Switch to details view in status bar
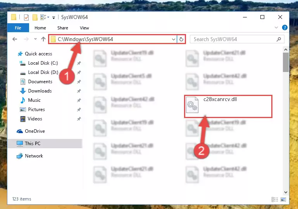298x209 pixels. click(275, 199)
